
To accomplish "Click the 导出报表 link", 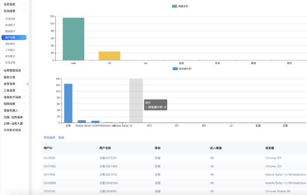I will 49,138.
